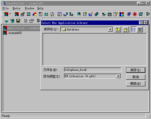This screenshot has width=151, height=119.
Task: Go up one folder level icon
Action: [118, 29]
